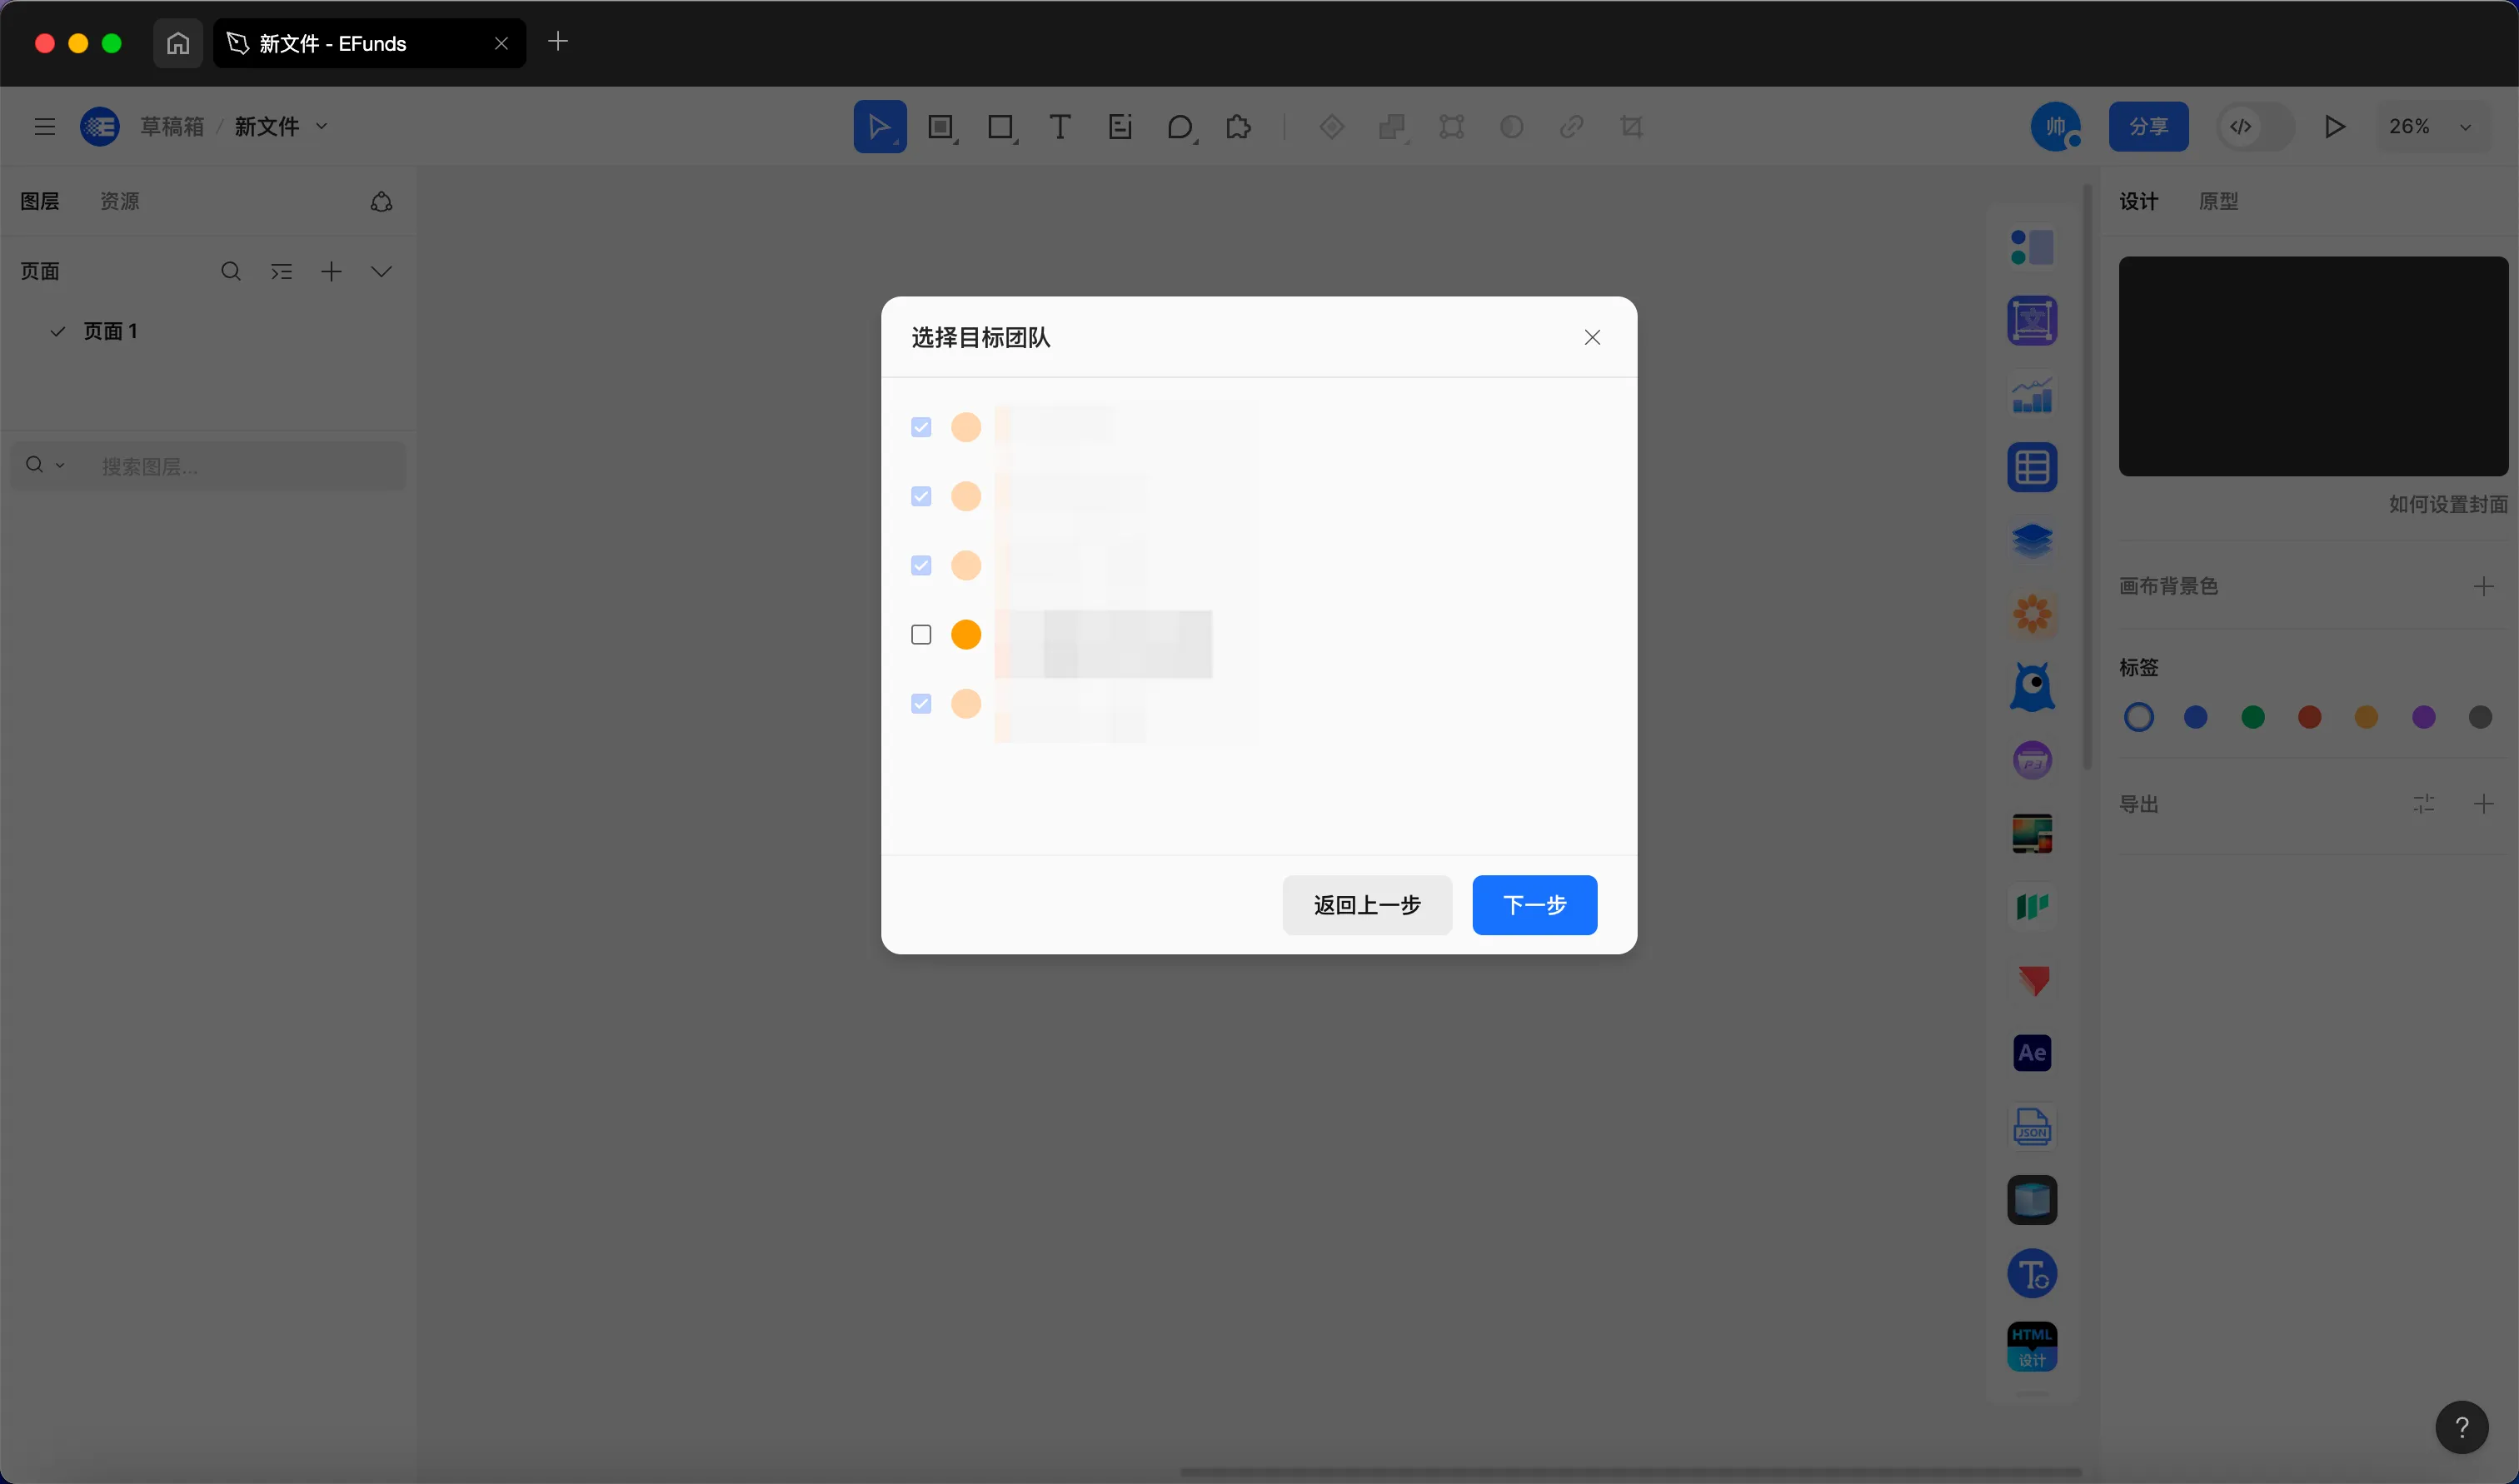Select the Comment bubble tool
The image size is (2519, 1484).
(1180, 127)
